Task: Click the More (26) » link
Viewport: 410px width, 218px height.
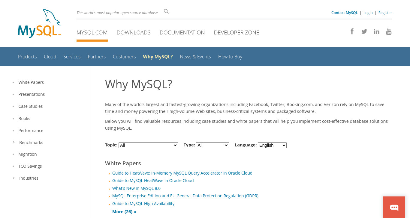Action: coord(124,212)
